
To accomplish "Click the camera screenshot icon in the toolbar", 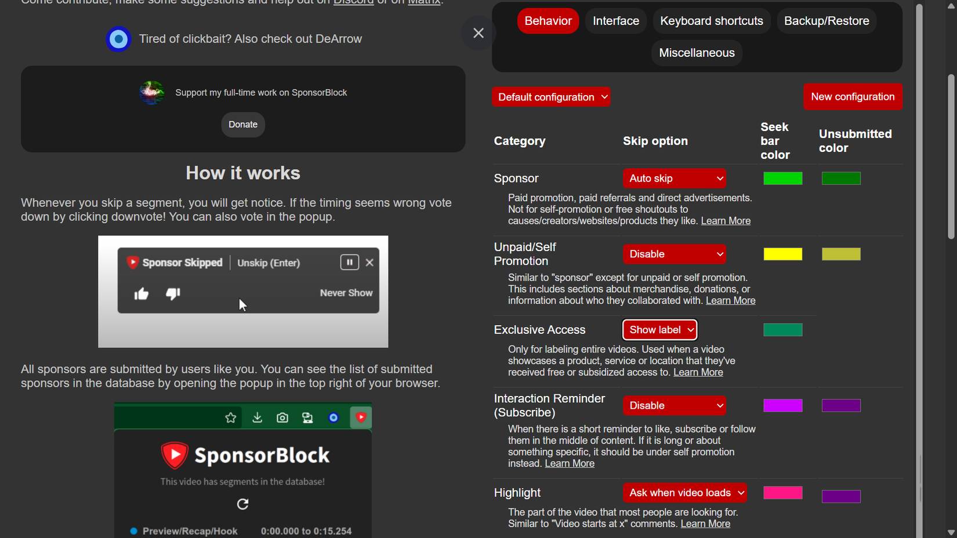I will coord(282,417).
